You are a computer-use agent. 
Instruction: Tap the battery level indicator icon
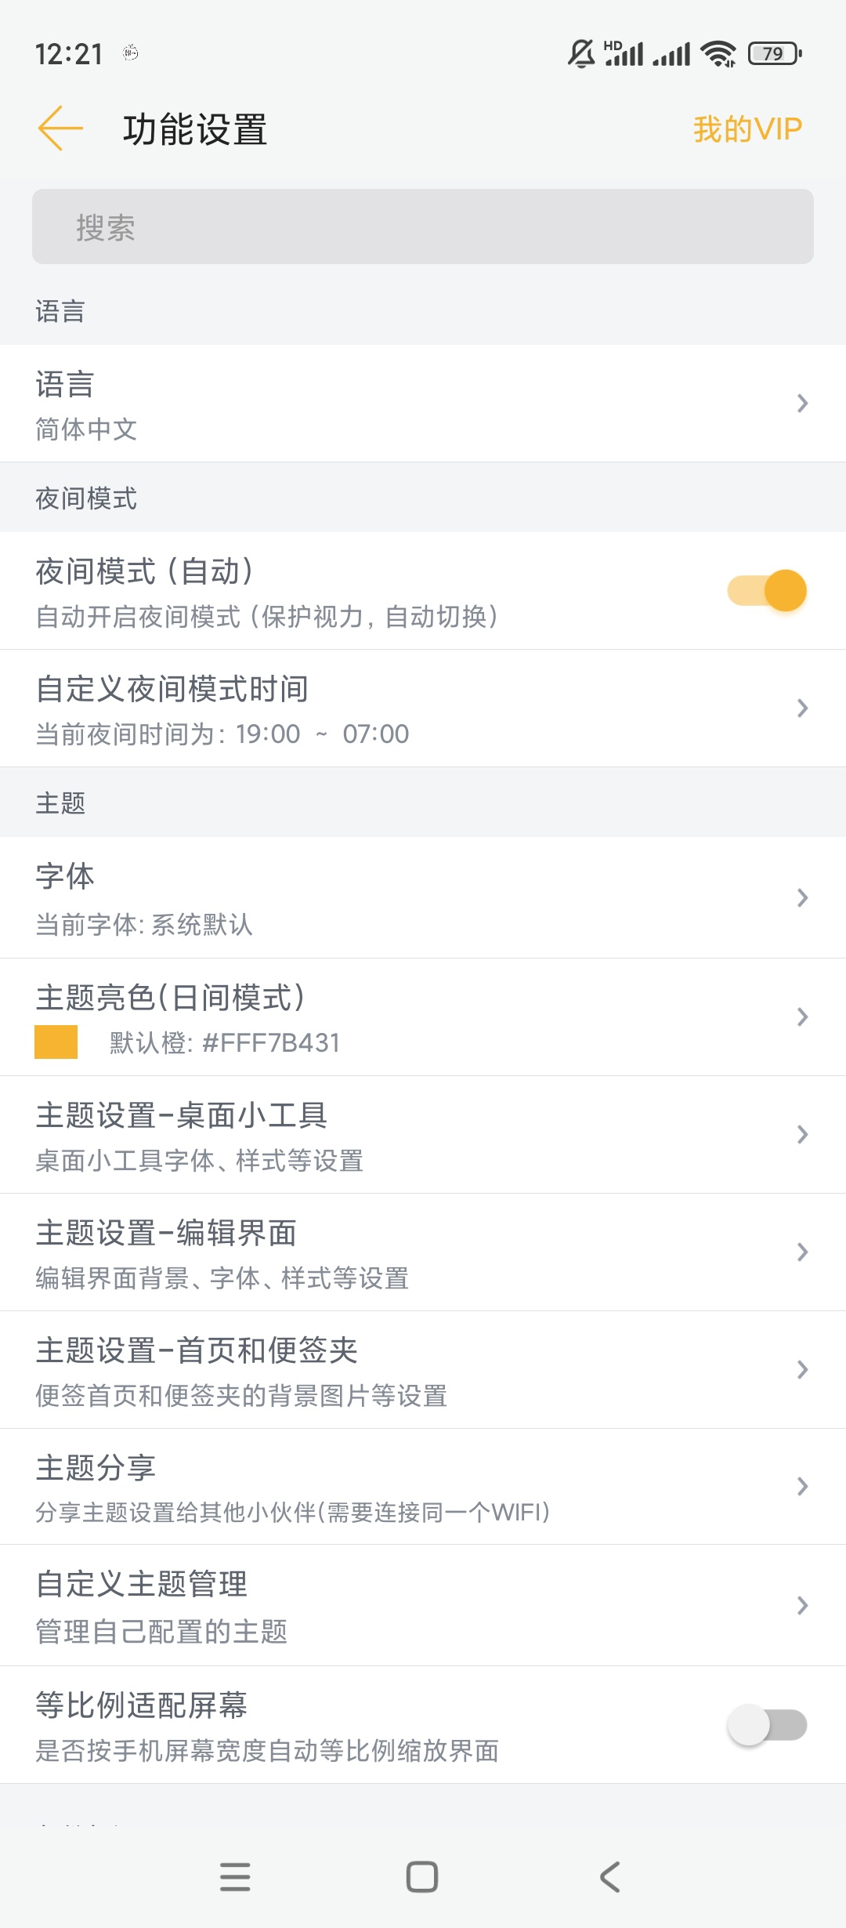click(775, 53)
